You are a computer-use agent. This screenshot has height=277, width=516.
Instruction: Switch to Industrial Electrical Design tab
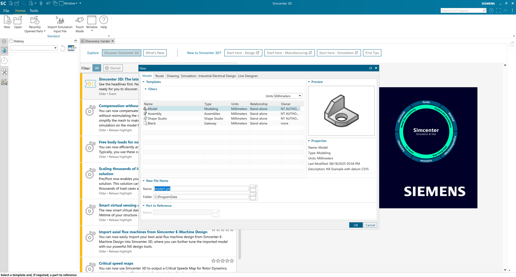[217, 76]
